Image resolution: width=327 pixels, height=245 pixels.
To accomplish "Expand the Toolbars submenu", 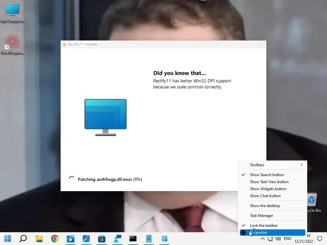I will (x=272, y=165).
